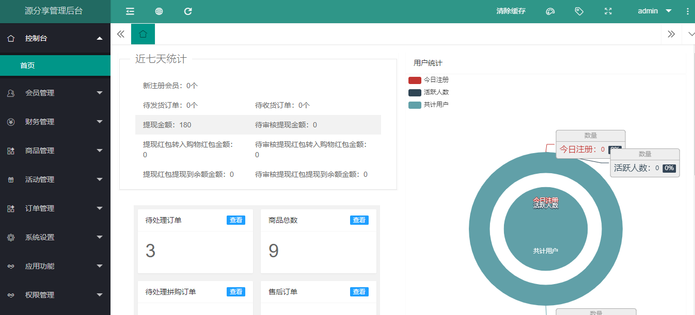Click 查看 on 待处理订单 card

point(236,220)
